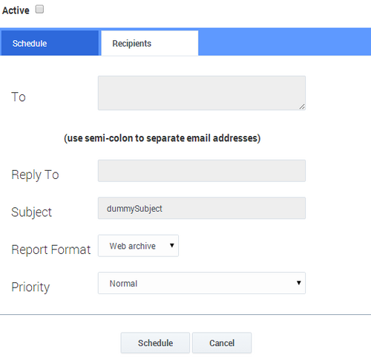Click the semi-colon separator hint text
This screenshot has height=358, width=371.
pyautogui.click(x=162, y=138)
